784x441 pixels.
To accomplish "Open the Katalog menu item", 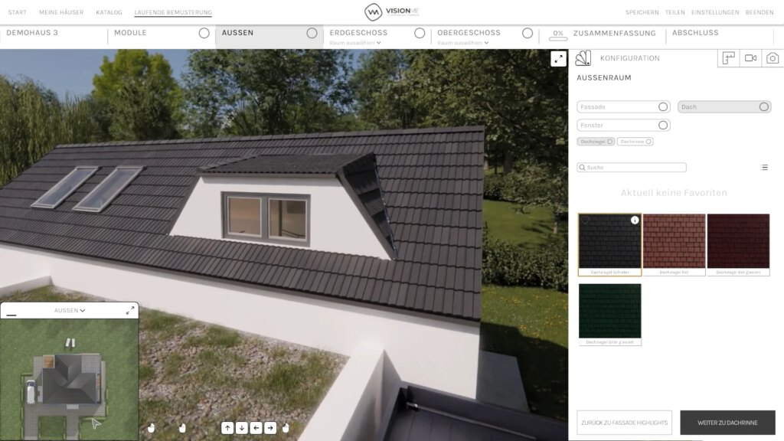I will coord(109,12).
